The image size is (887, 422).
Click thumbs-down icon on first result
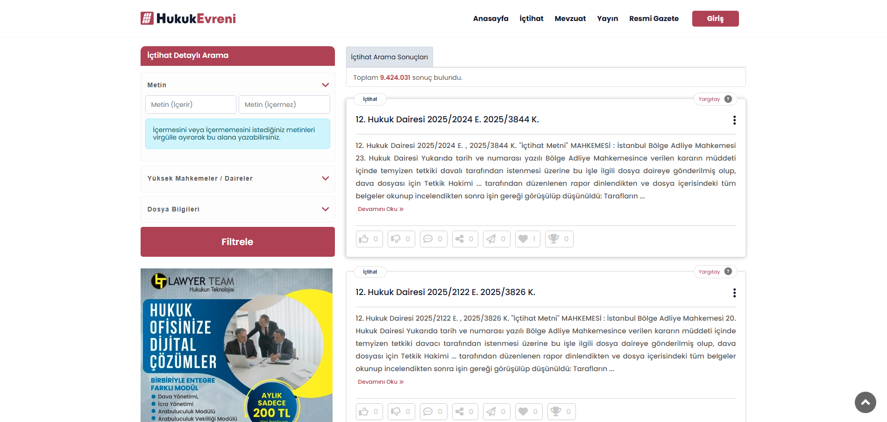click(396, 239)
